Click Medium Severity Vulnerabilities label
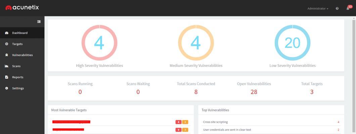This screenshot has width=356, height=134. (x=196, y=66)
